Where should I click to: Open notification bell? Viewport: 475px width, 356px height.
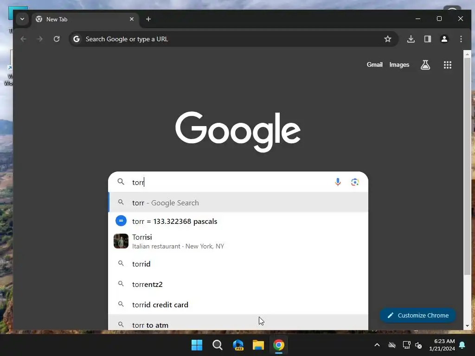tap(462, 345)
